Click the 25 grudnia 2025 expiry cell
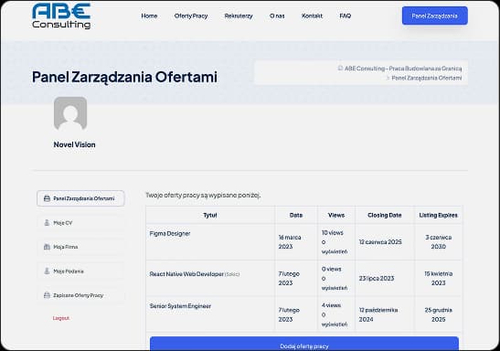The image size is (500, 351). click(438, 314)
